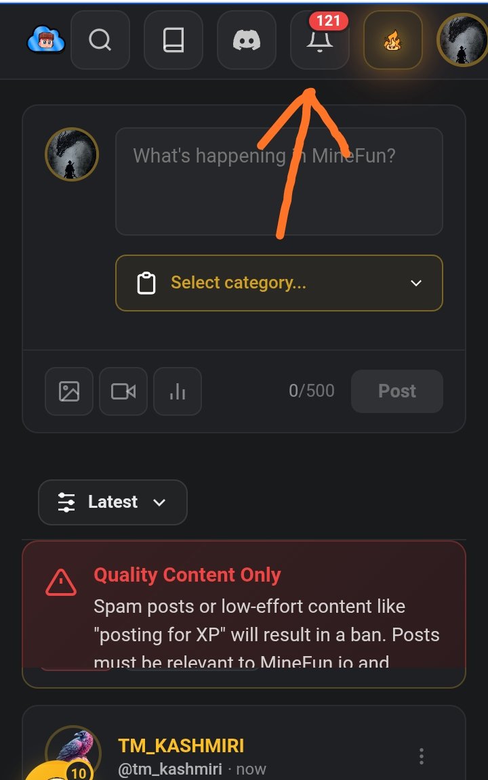The image size is (488, 780).
Task: Open the search icon in the top bar
Action: click(100, 40)
